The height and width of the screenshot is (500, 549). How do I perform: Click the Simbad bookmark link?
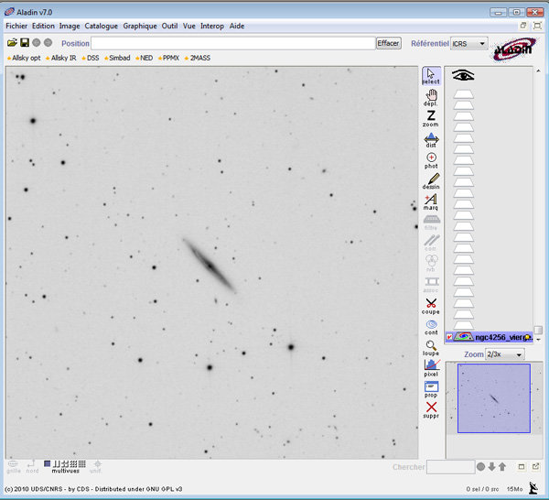119,58
